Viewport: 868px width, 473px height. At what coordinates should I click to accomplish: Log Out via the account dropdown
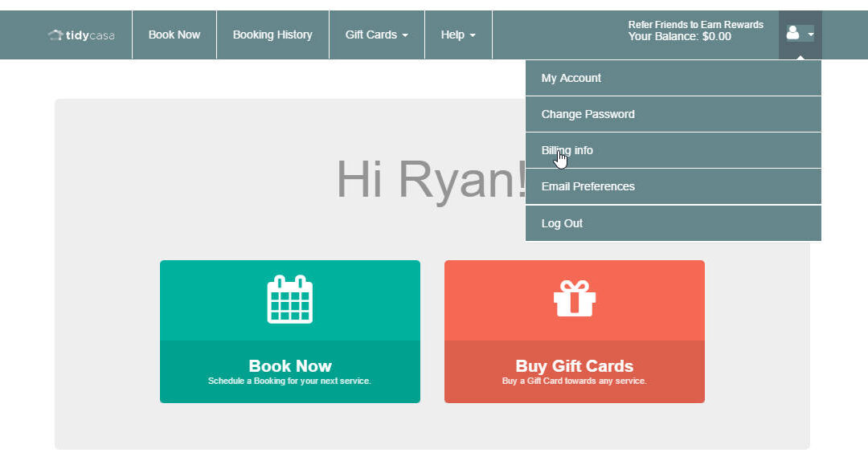pos(562,223)
